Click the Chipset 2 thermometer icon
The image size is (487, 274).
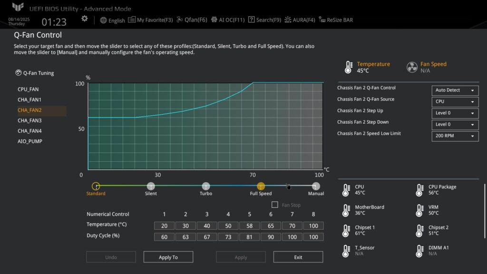click(419, 231)
